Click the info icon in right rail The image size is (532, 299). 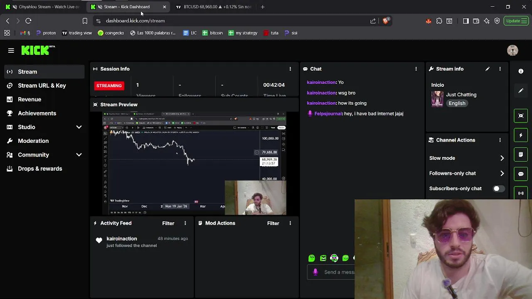click(x=521, y=71)
